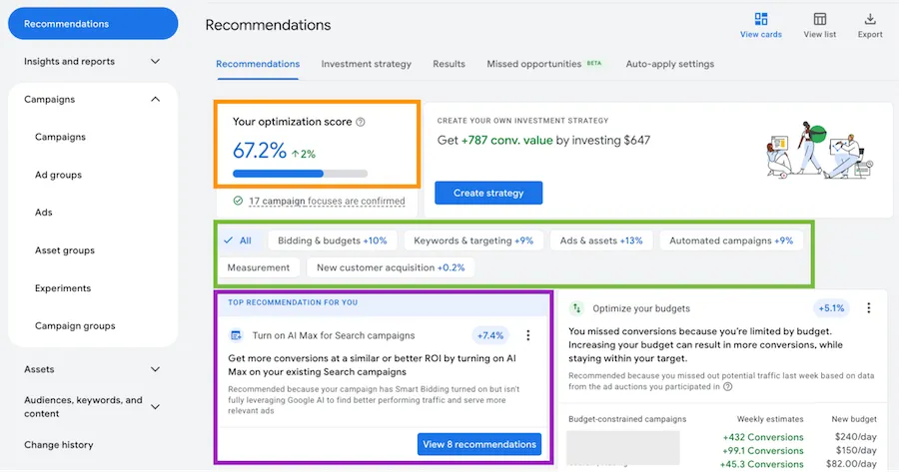This screenshot has width=899, height=472.
Task: Switch to View list layout icon
Action: coord(820,19)
